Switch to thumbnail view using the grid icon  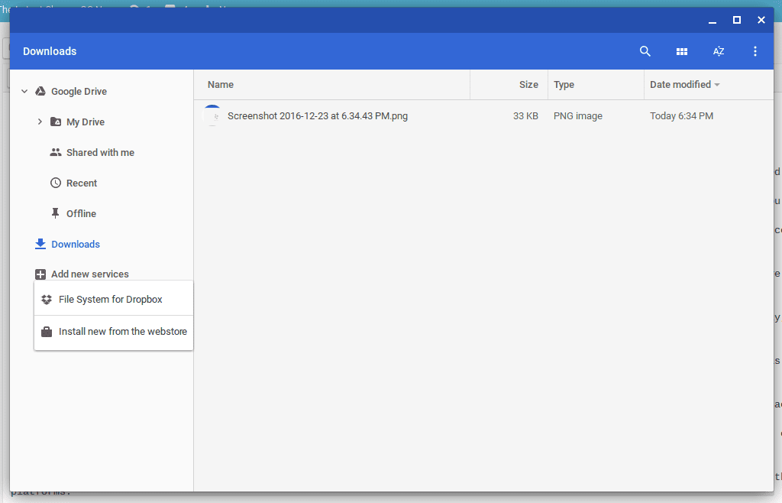pos(681,51)
